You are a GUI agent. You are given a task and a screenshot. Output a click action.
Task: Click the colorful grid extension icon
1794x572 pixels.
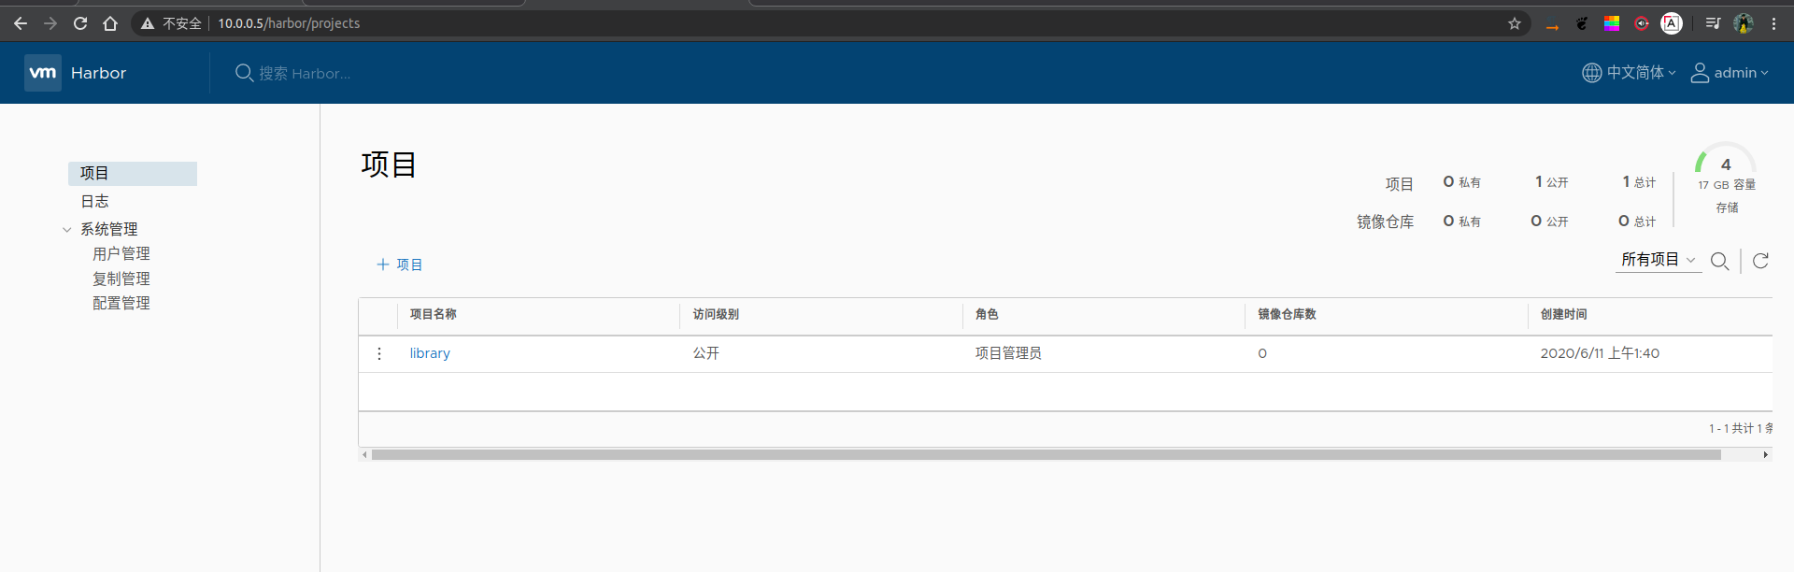[x=1612, y=23]
